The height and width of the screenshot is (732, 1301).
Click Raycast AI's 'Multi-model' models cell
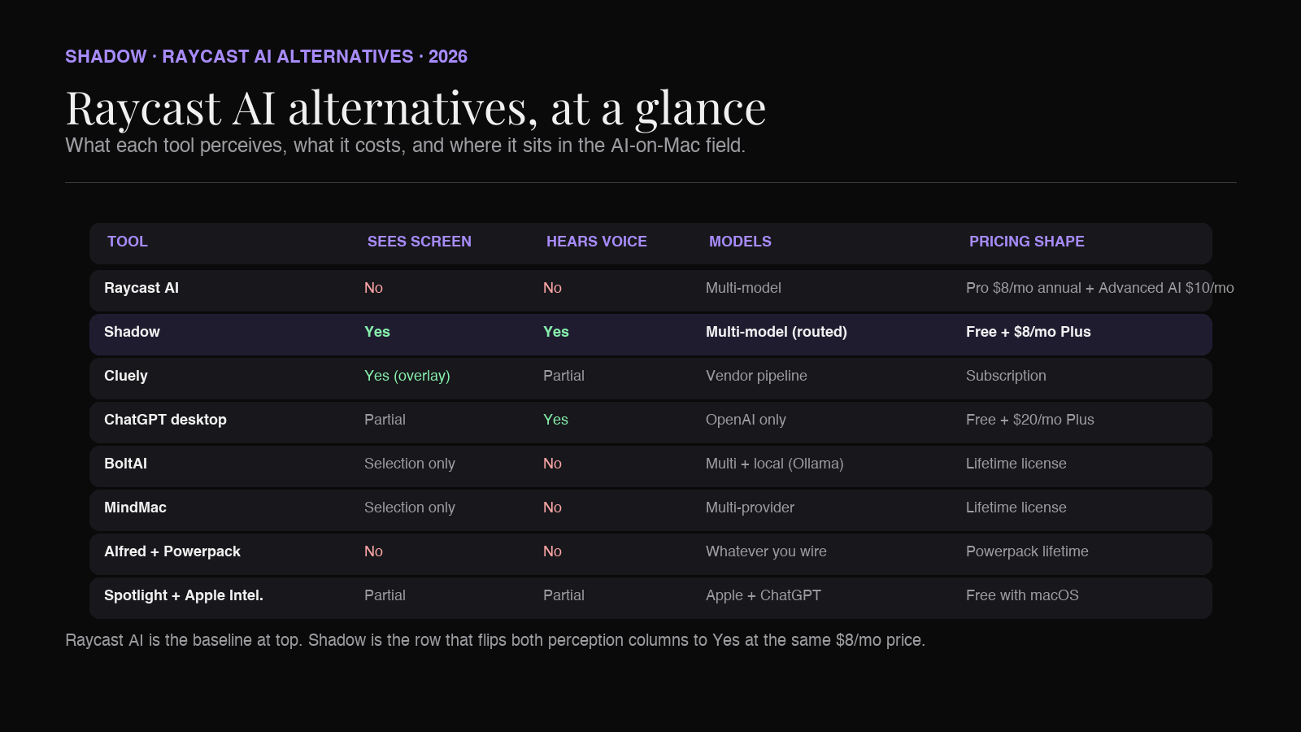point(743,288)
